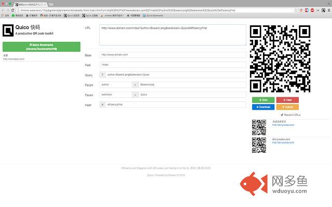Open the Quico Bookmarks folder in bookmarks bar
This screenshot has height=207, width=332.
[x=153, y=16]
